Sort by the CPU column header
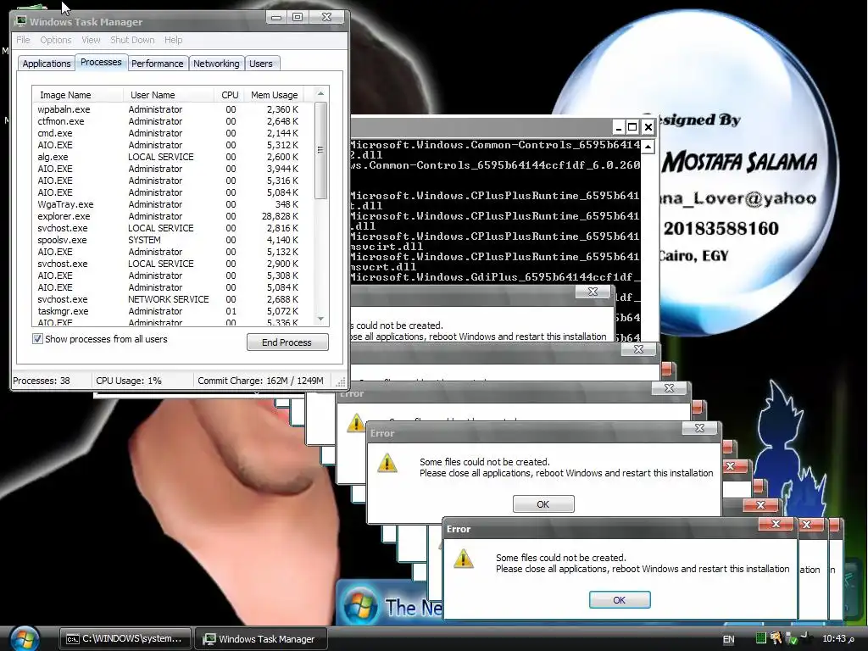This screenshot has width=868, height=651. (x=229, y=95)
